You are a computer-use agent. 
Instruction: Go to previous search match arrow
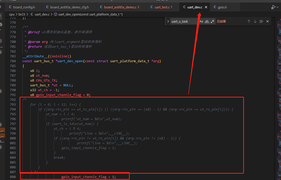[x=249, y=21]
